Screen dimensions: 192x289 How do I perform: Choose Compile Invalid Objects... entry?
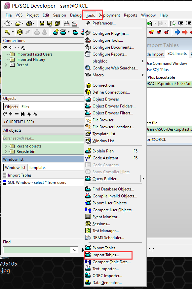click(115, 196)
